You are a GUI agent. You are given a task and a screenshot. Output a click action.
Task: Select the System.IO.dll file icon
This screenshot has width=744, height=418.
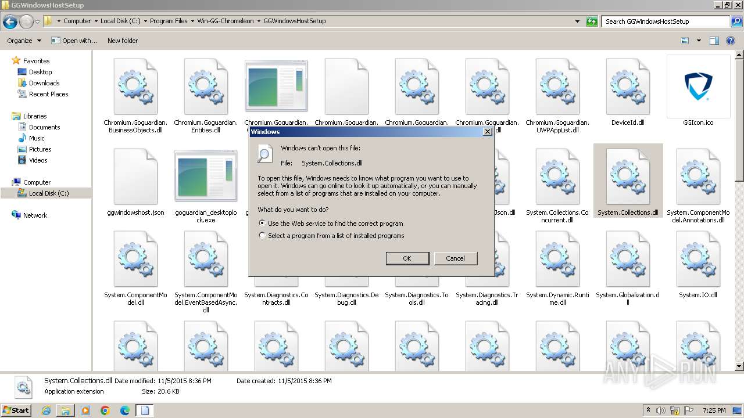[x=698, y=259]
